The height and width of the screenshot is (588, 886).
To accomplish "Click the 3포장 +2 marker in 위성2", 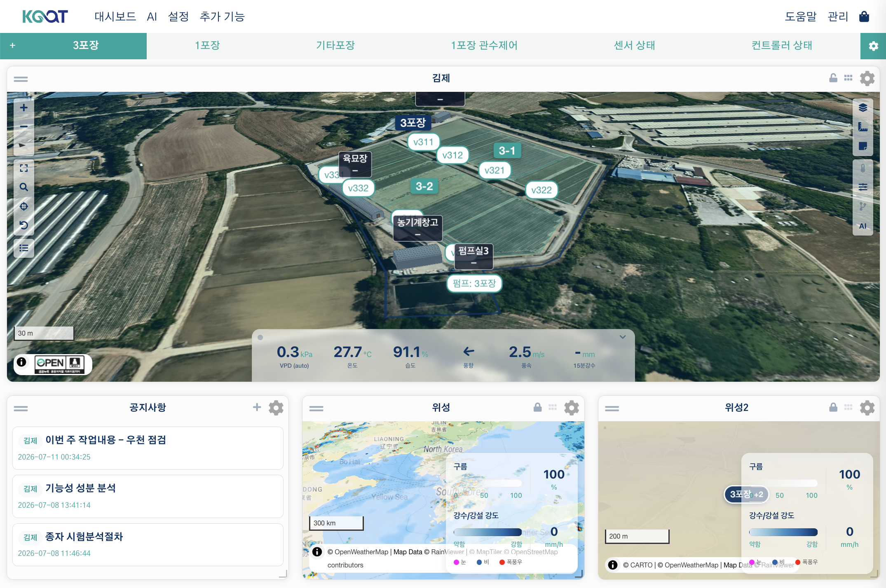I will pyautogui.click(x=746, y=494).
